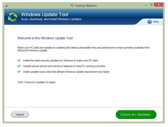Click the PC TuneUp Maestro title bar icon
The image size is (168, 127).
(6, 6)
